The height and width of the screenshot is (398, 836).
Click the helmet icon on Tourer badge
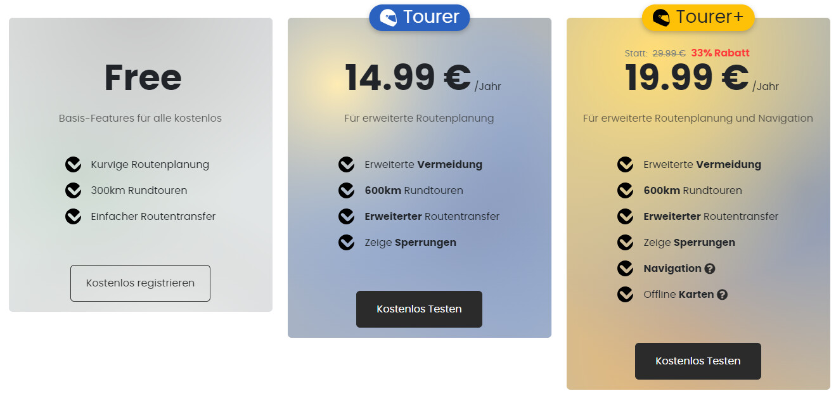click(388, 18)
